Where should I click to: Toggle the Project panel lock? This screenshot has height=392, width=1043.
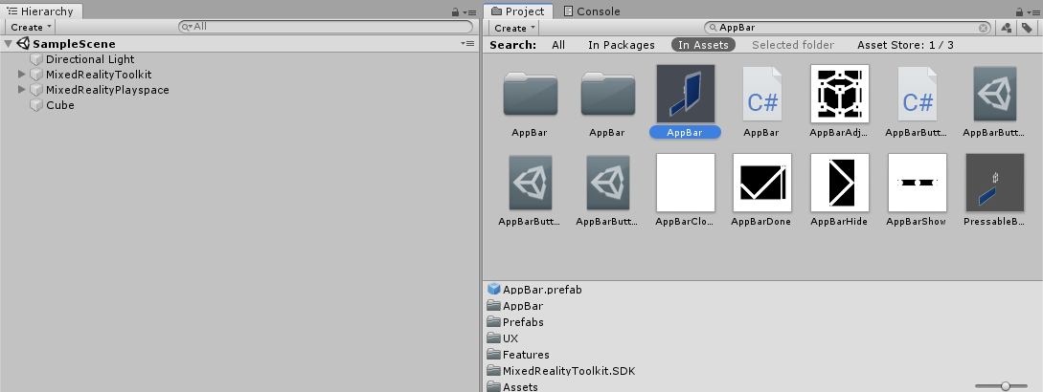(1020, 11)
